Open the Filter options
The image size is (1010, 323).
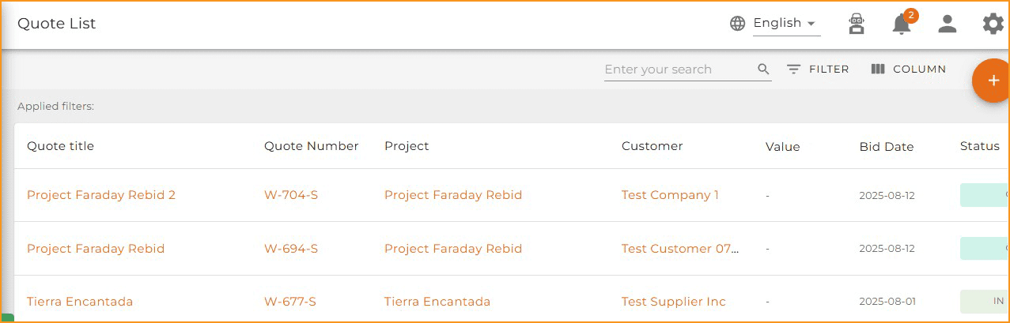tap(818, 69)
